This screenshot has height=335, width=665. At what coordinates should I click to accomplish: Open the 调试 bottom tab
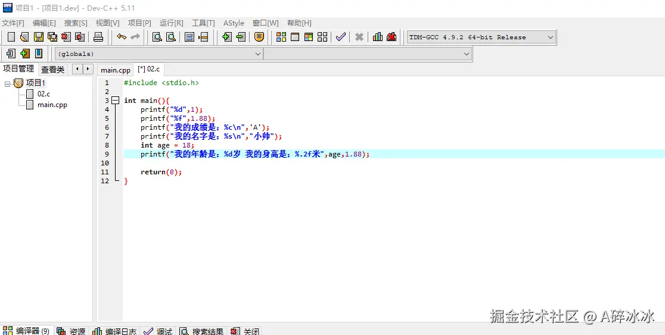[158, 331]
